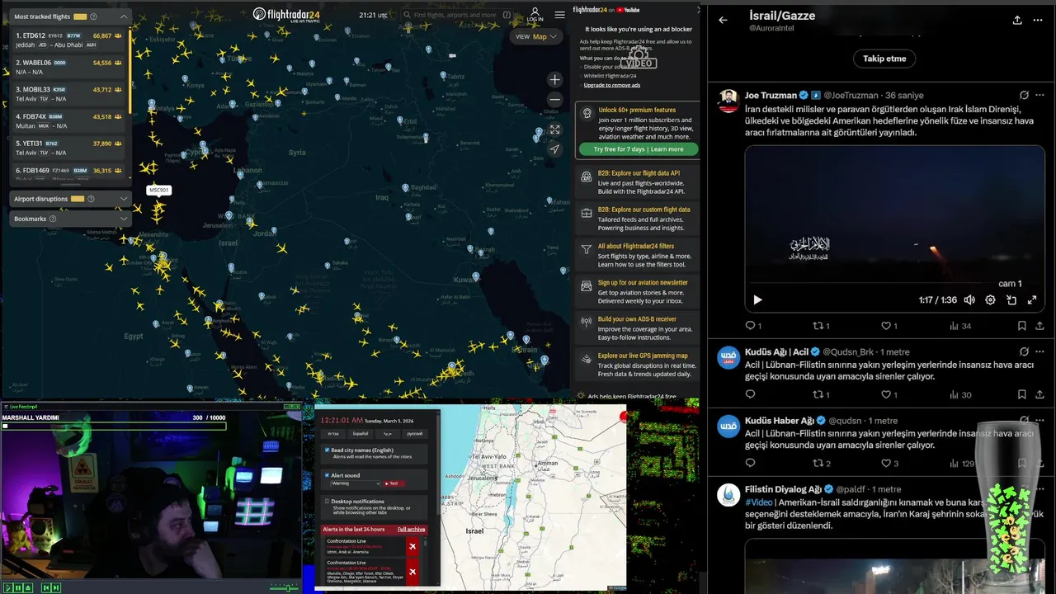Switch alert site language to Hebrew
The height and width of the screenshot is (594, 1056).
pos(334,433)
